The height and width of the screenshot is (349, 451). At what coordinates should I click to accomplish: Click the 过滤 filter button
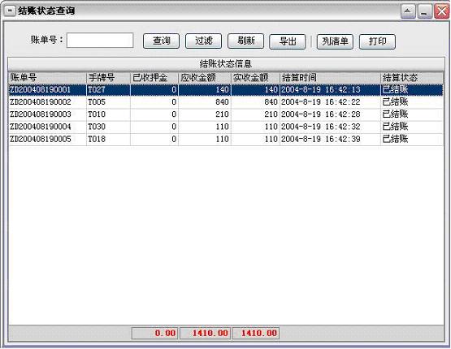click(203, 41)
